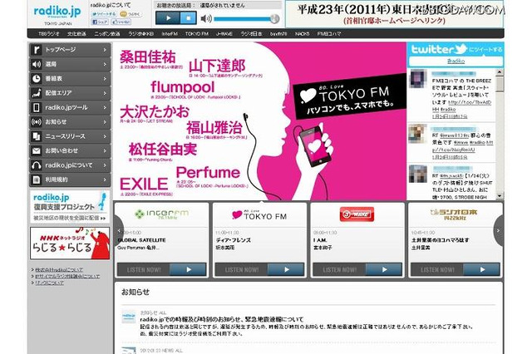This screenshot has width=532, height=354.
Task: Stop playback with the stop button
Action: click(189, 18)
